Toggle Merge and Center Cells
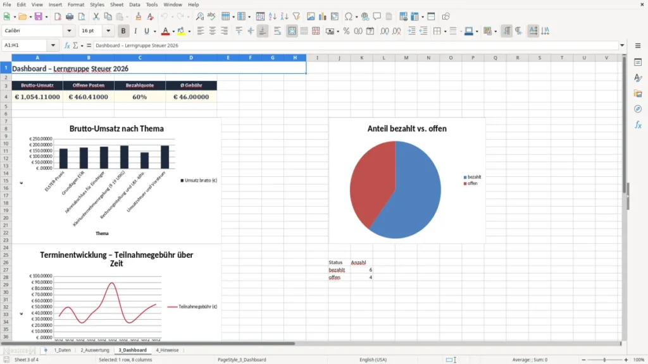Image resolution: width=648 pixels, height=364 pixels. pos(292,31)
